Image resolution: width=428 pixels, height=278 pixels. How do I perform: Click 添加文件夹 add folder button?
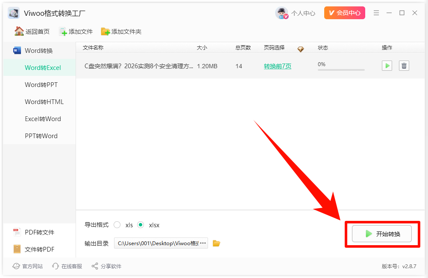click(x=121, y=32)
